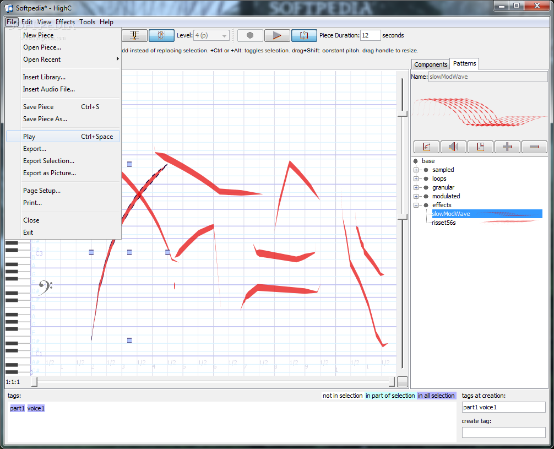This screenshot has height=449, width=554.
Task: Click the speaker preview pattern button
Action: click(x=453, y=147)
